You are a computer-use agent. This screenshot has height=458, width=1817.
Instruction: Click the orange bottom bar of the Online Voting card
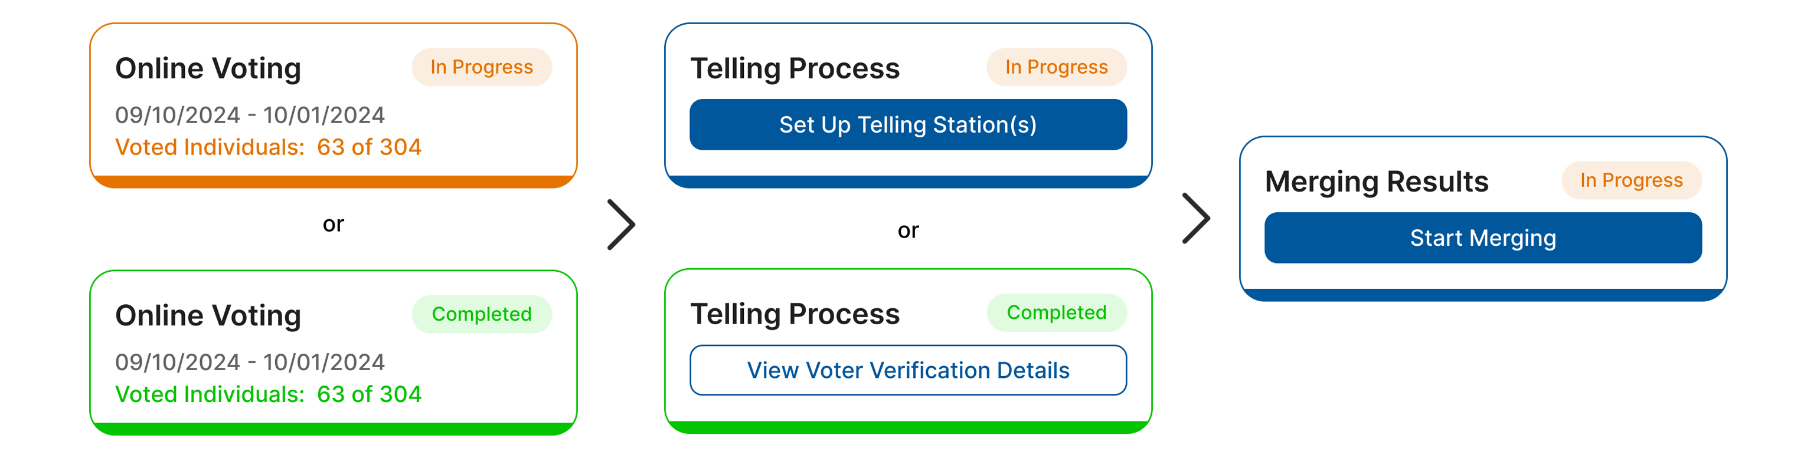pos(333,182)
